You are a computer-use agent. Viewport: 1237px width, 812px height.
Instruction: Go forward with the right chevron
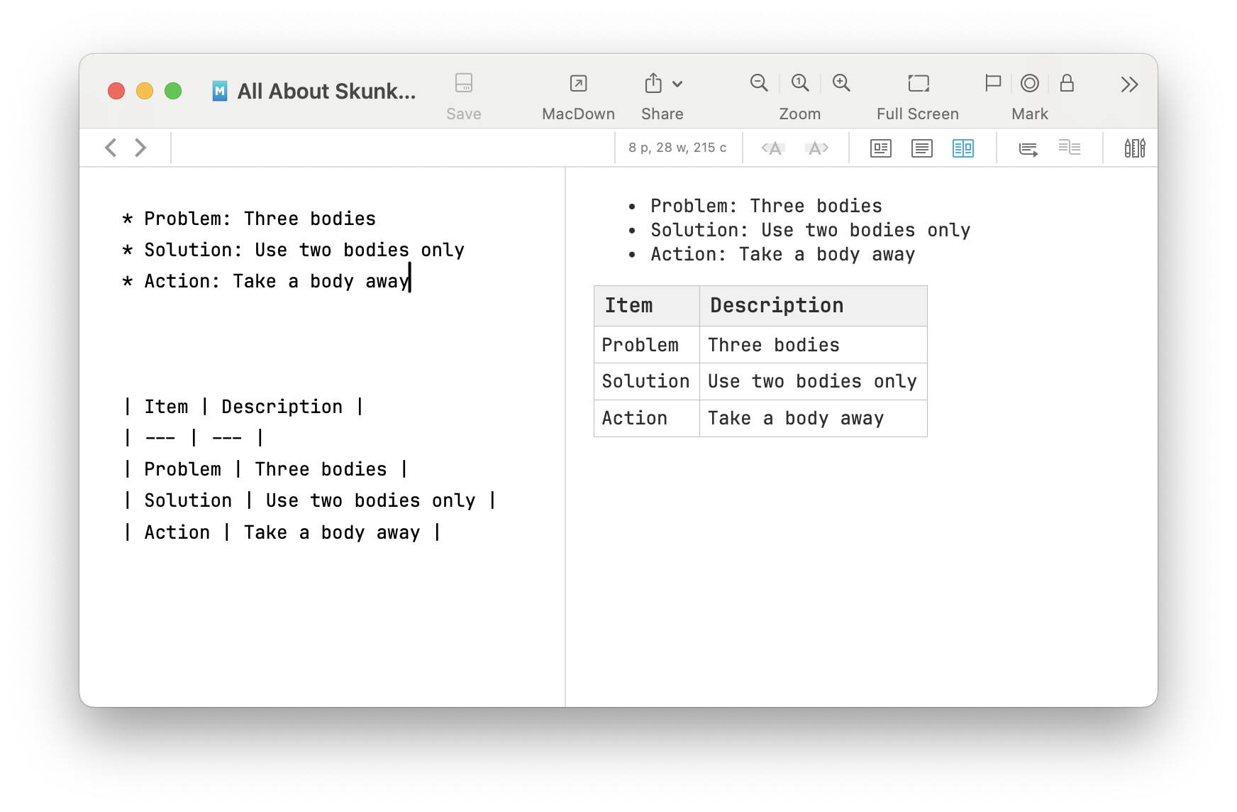pos(140,148)
